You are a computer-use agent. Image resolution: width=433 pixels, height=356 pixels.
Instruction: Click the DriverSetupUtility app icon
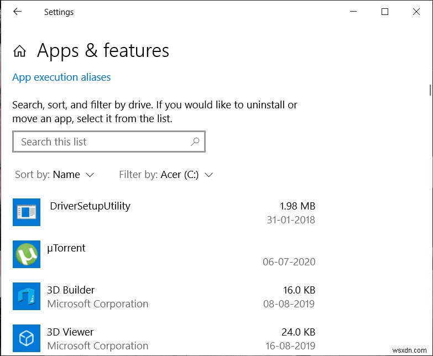27,212
